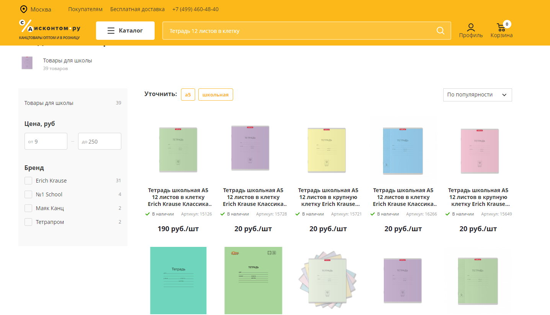Viewport: 550px width, 315px height.
Task: Click the Покупателям top menu link
Action: tap(85, 9)
